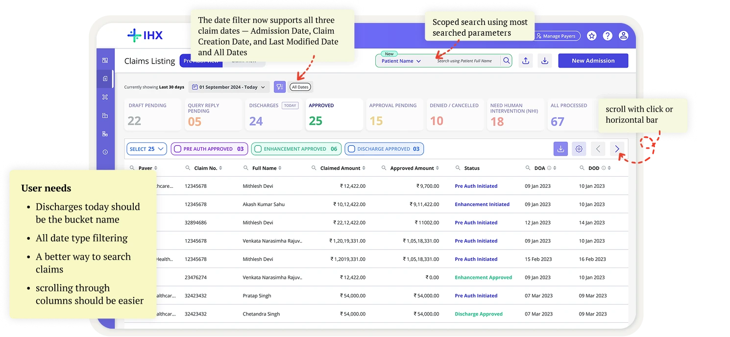Select the Denied / Cancelled bucket
Screen dimensions: 730x337
point(455,114)
